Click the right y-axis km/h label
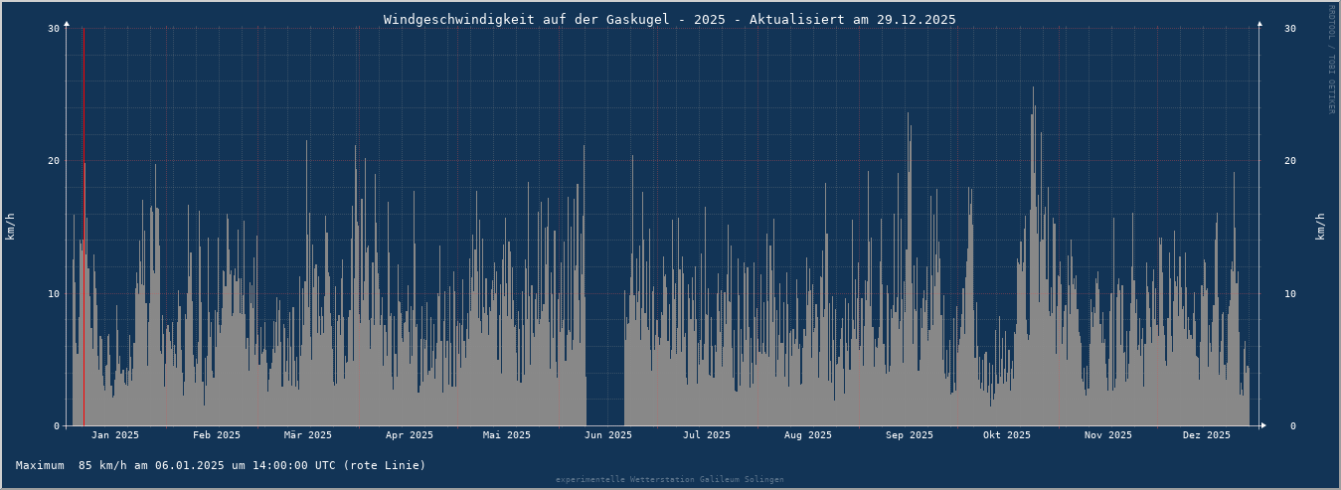 1321,227
